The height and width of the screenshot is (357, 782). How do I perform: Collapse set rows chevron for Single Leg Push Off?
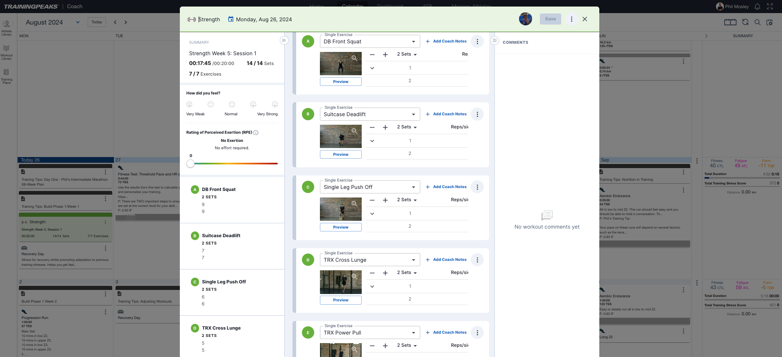pos(372,213)
